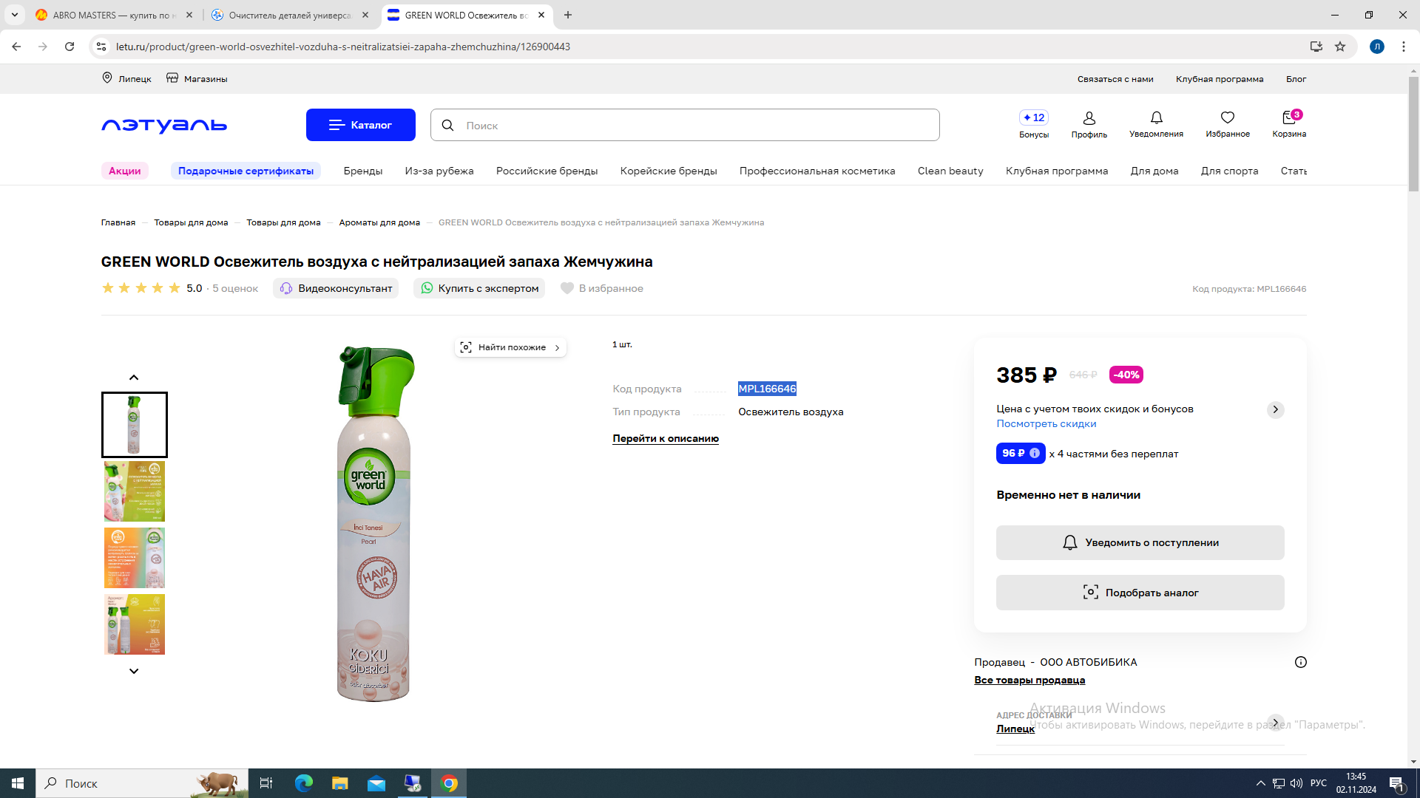1420x798 pixels.
Task: Click the Магазины store icon
Action: (x=172, y=78)
